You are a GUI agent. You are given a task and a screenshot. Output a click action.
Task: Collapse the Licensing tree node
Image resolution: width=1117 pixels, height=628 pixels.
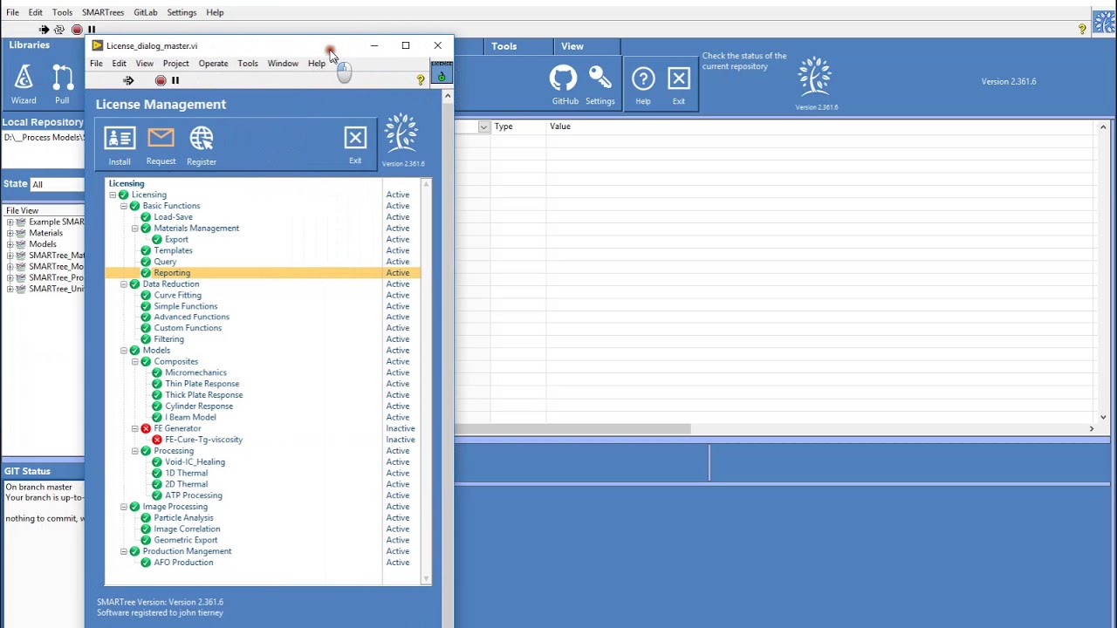point(113,195)
